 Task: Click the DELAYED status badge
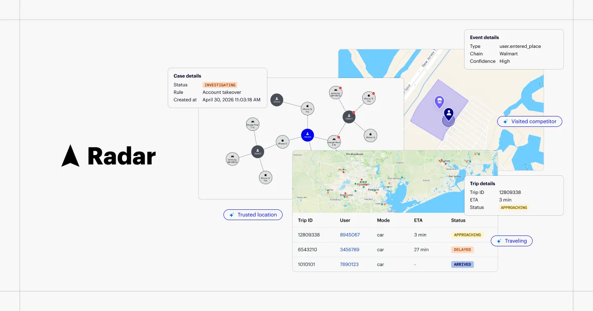click(462, 250)
